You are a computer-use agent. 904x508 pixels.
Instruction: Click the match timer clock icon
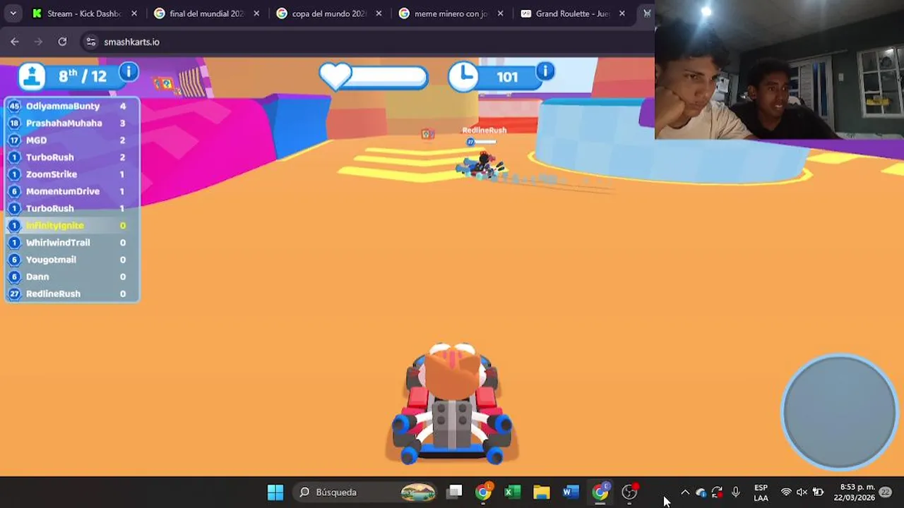click(463, 76)
